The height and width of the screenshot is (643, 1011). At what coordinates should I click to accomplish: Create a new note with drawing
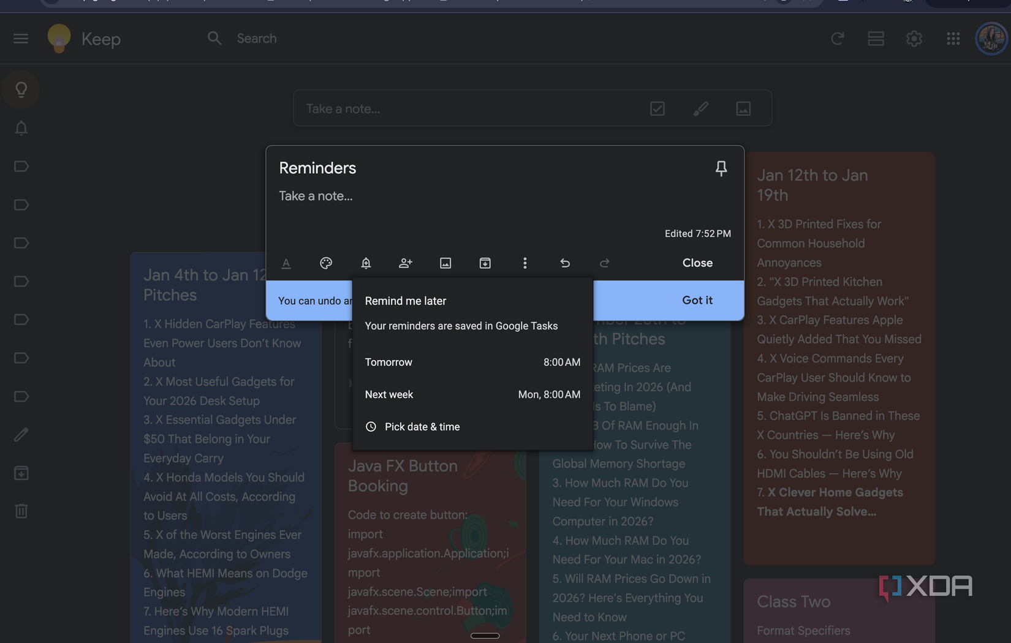pos(700,108)
